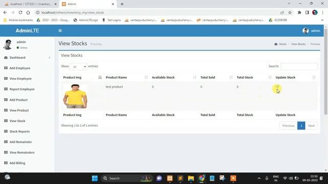Open View Product in sidebar

pyautogui.click(x=19, y=110)
